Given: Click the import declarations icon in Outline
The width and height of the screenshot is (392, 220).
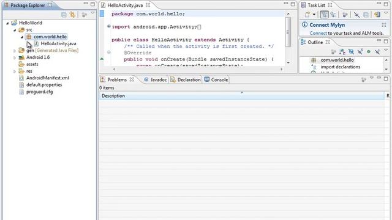Looking at the screenshot, I should tap(314, 67).
